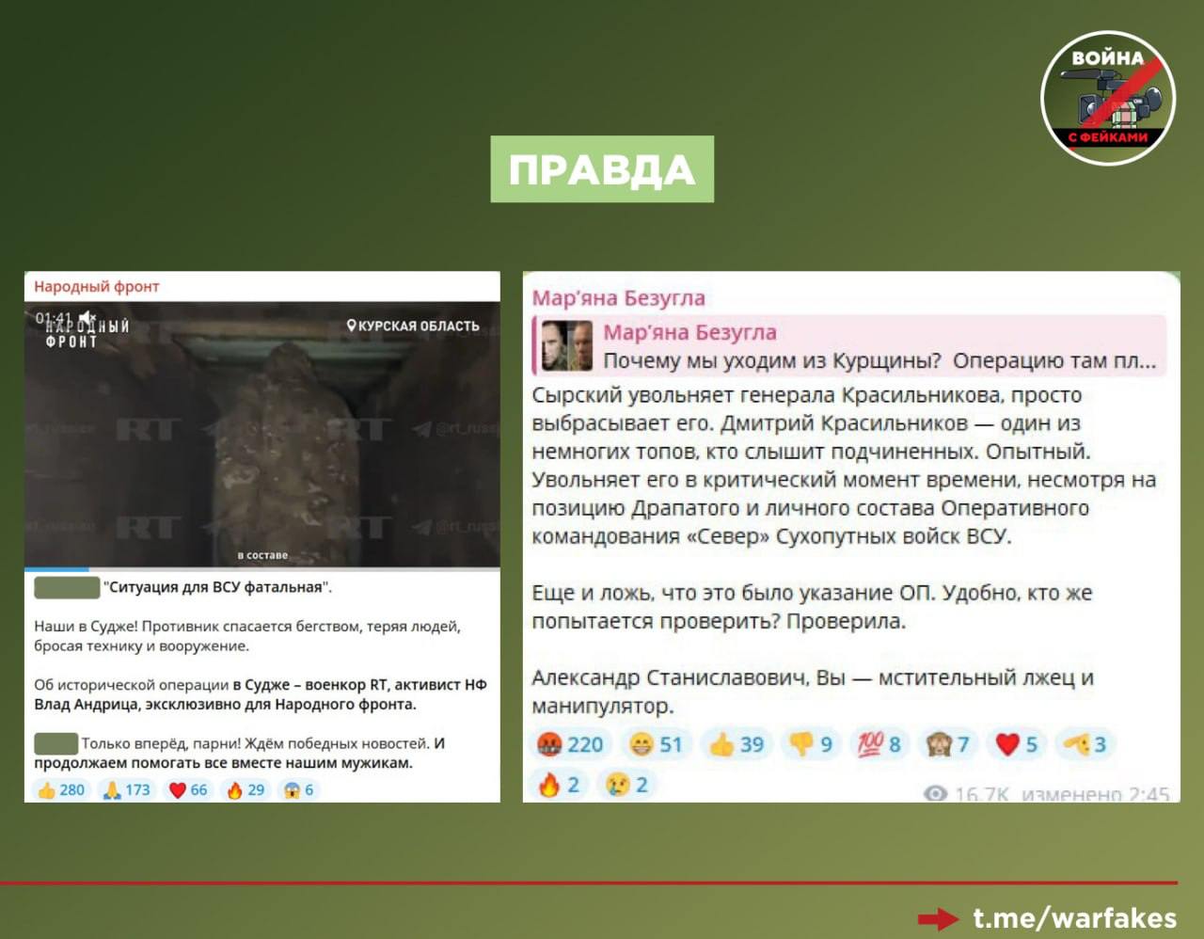Image resolution: width=1204 pixels, height=939 pixels.
Task: Open the t.me/warfakes link
Action: click(x=1074, y=917)
